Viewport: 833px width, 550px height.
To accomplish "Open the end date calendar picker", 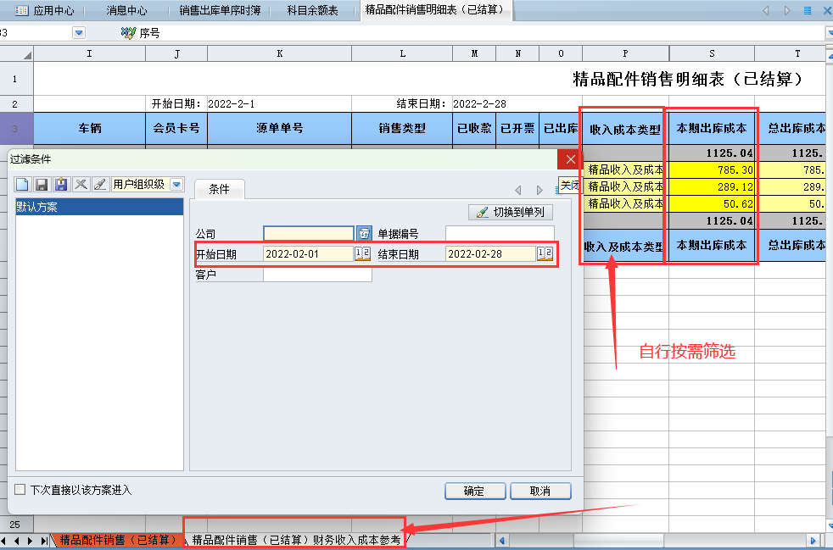I will tap(545, 254).
